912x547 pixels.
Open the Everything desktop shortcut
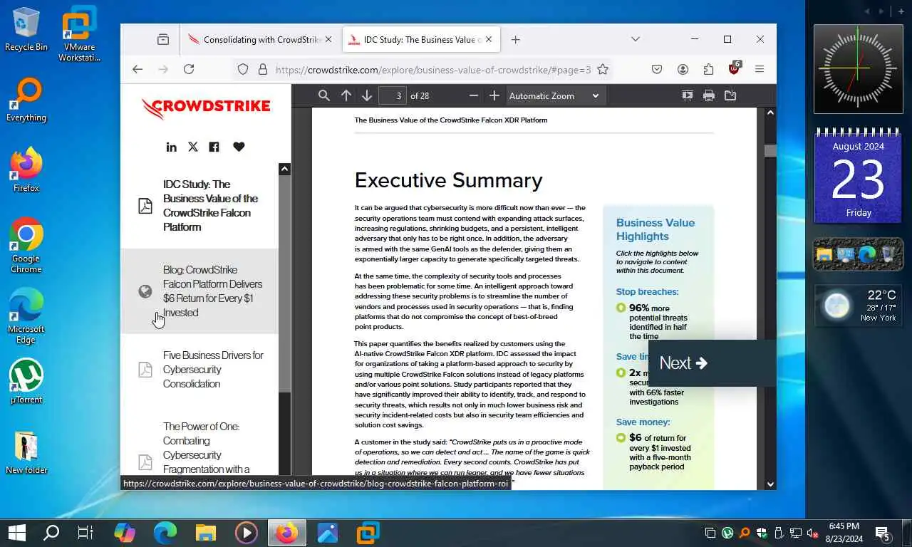(26, 100)
